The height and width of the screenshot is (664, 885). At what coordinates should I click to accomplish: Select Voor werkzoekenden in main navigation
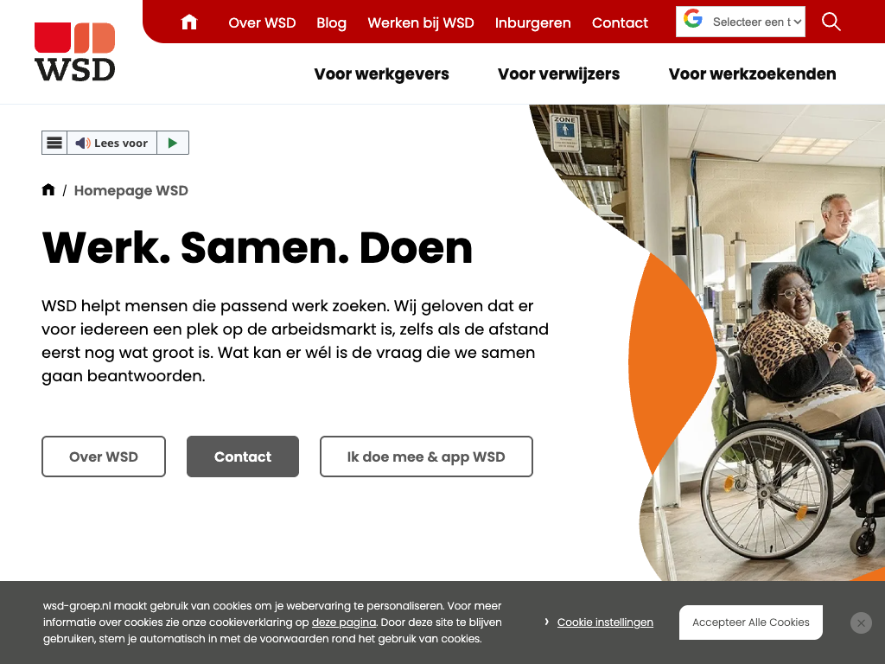tap(753, 74)
